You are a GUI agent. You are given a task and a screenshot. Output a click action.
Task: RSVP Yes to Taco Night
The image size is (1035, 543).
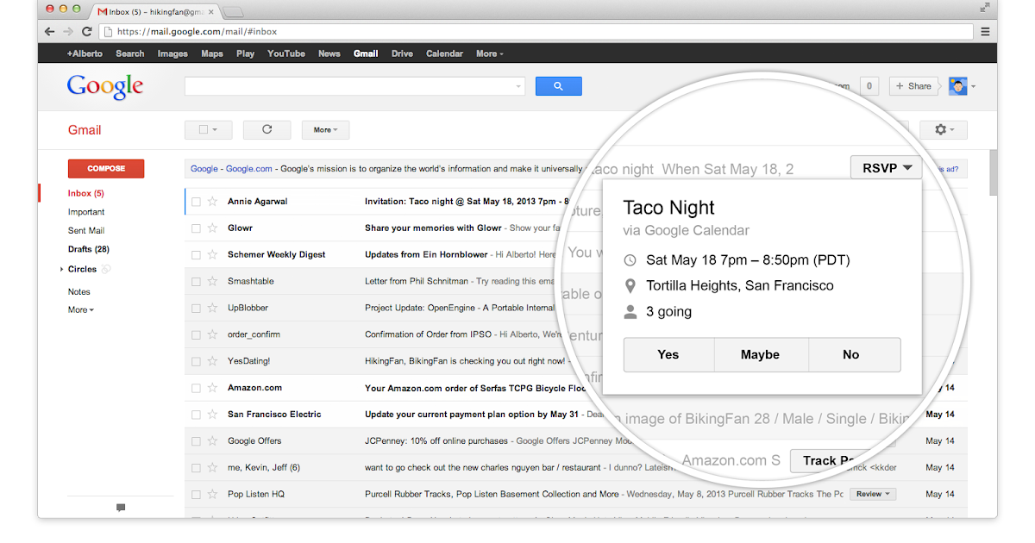[x=668, y=354]
